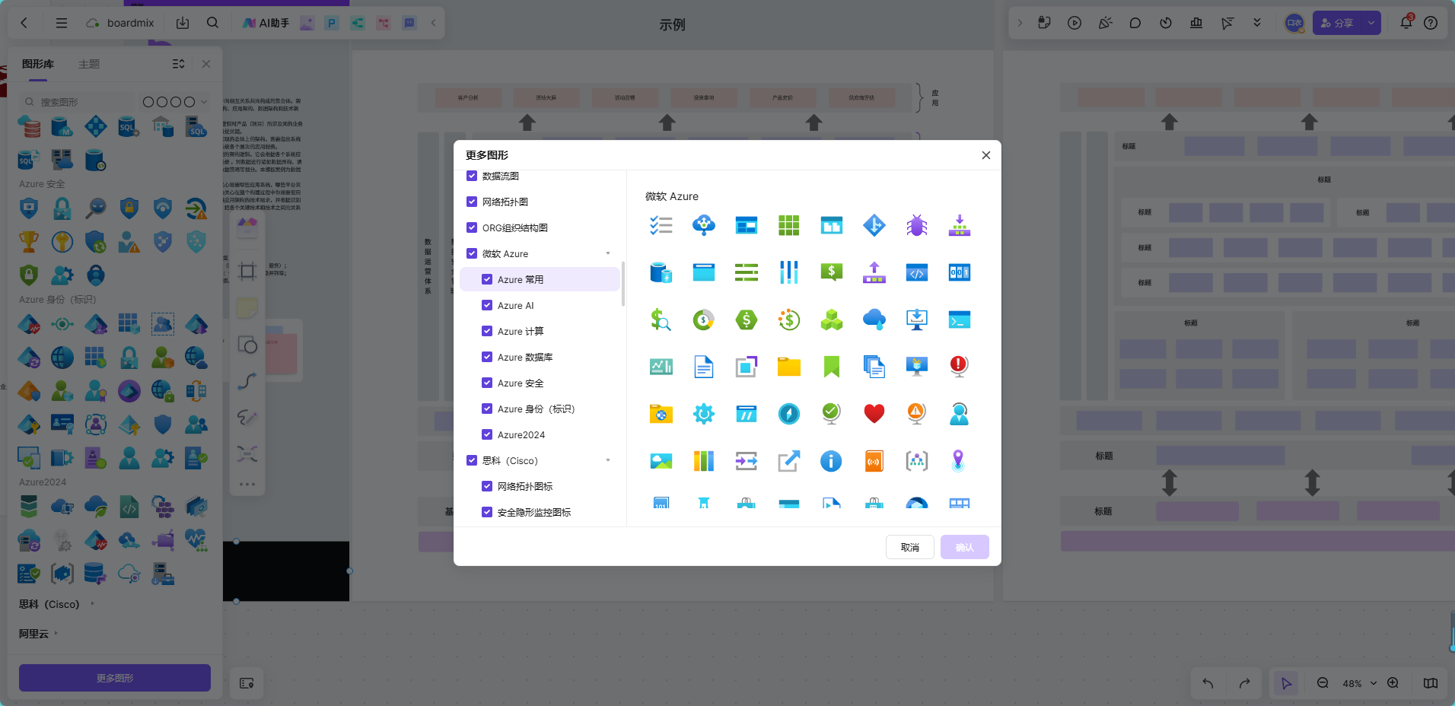Click the 搜索图形 search field

click(79, 102)
